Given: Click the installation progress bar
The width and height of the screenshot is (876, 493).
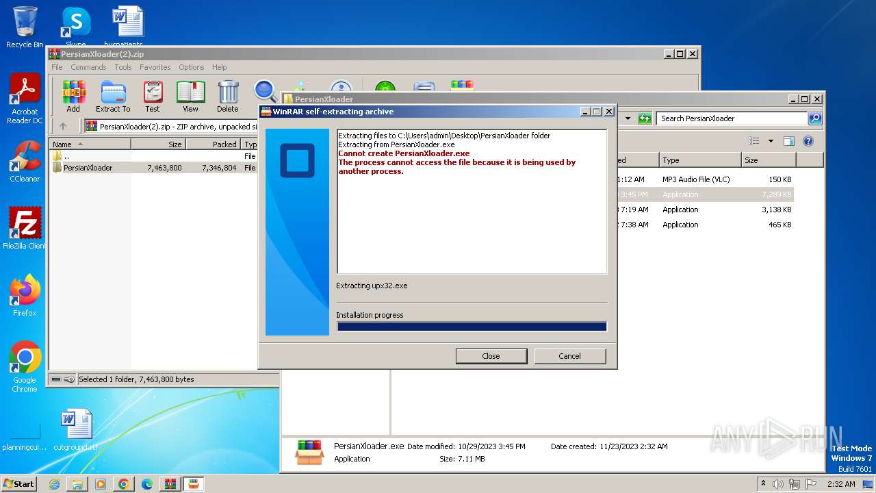Looking at the screenshot, I should coord(472,327).
